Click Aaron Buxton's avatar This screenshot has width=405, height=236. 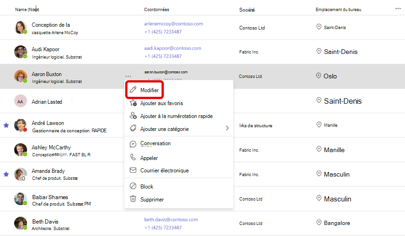pos(20,76)
